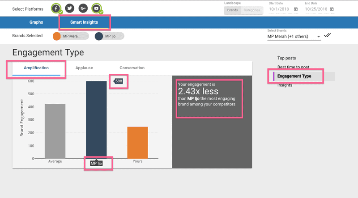The width and height of the screenshot is (358, 198).
Task: Open the Start Date calendar icon
Action: [295, 9]
